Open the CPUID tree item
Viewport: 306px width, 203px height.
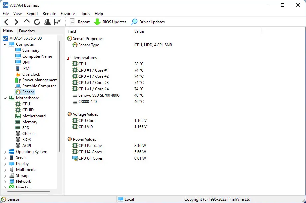pyautogui.click(x=28, y=110)
